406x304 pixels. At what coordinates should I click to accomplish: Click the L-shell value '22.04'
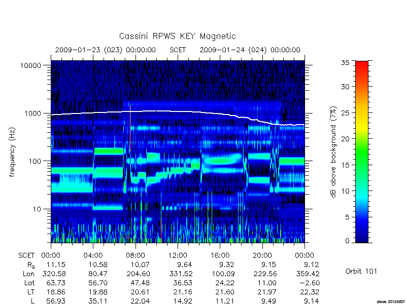pos(140,301)
